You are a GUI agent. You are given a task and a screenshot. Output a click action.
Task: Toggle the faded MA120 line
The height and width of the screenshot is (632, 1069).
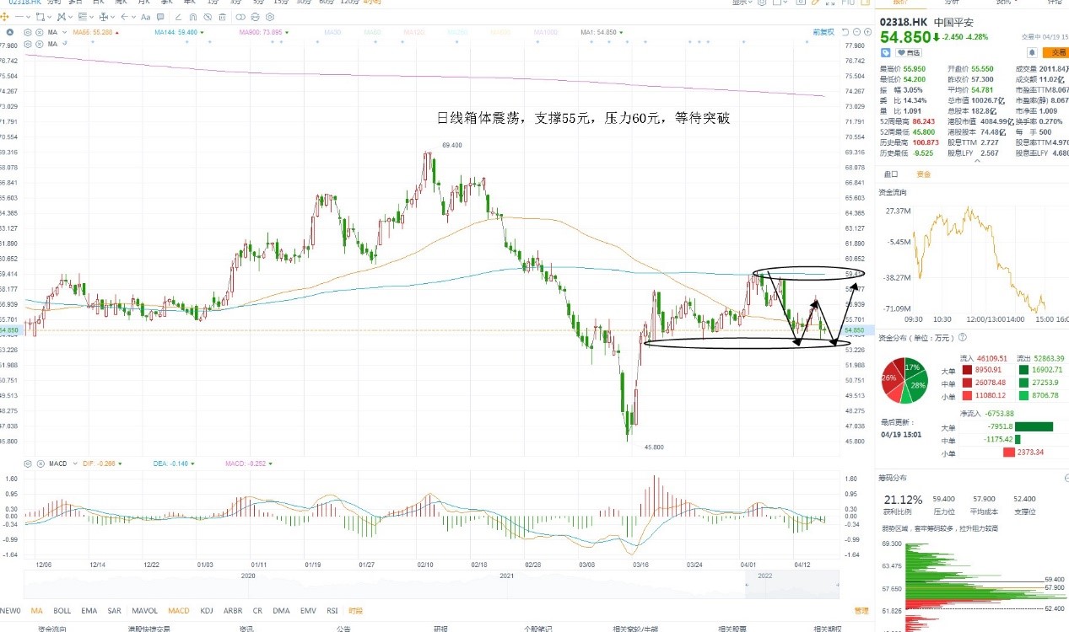coord(414,32)
